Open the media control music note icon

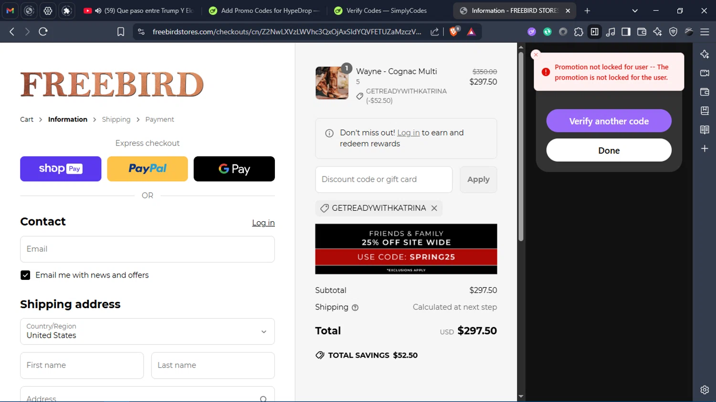click(610, 31)
